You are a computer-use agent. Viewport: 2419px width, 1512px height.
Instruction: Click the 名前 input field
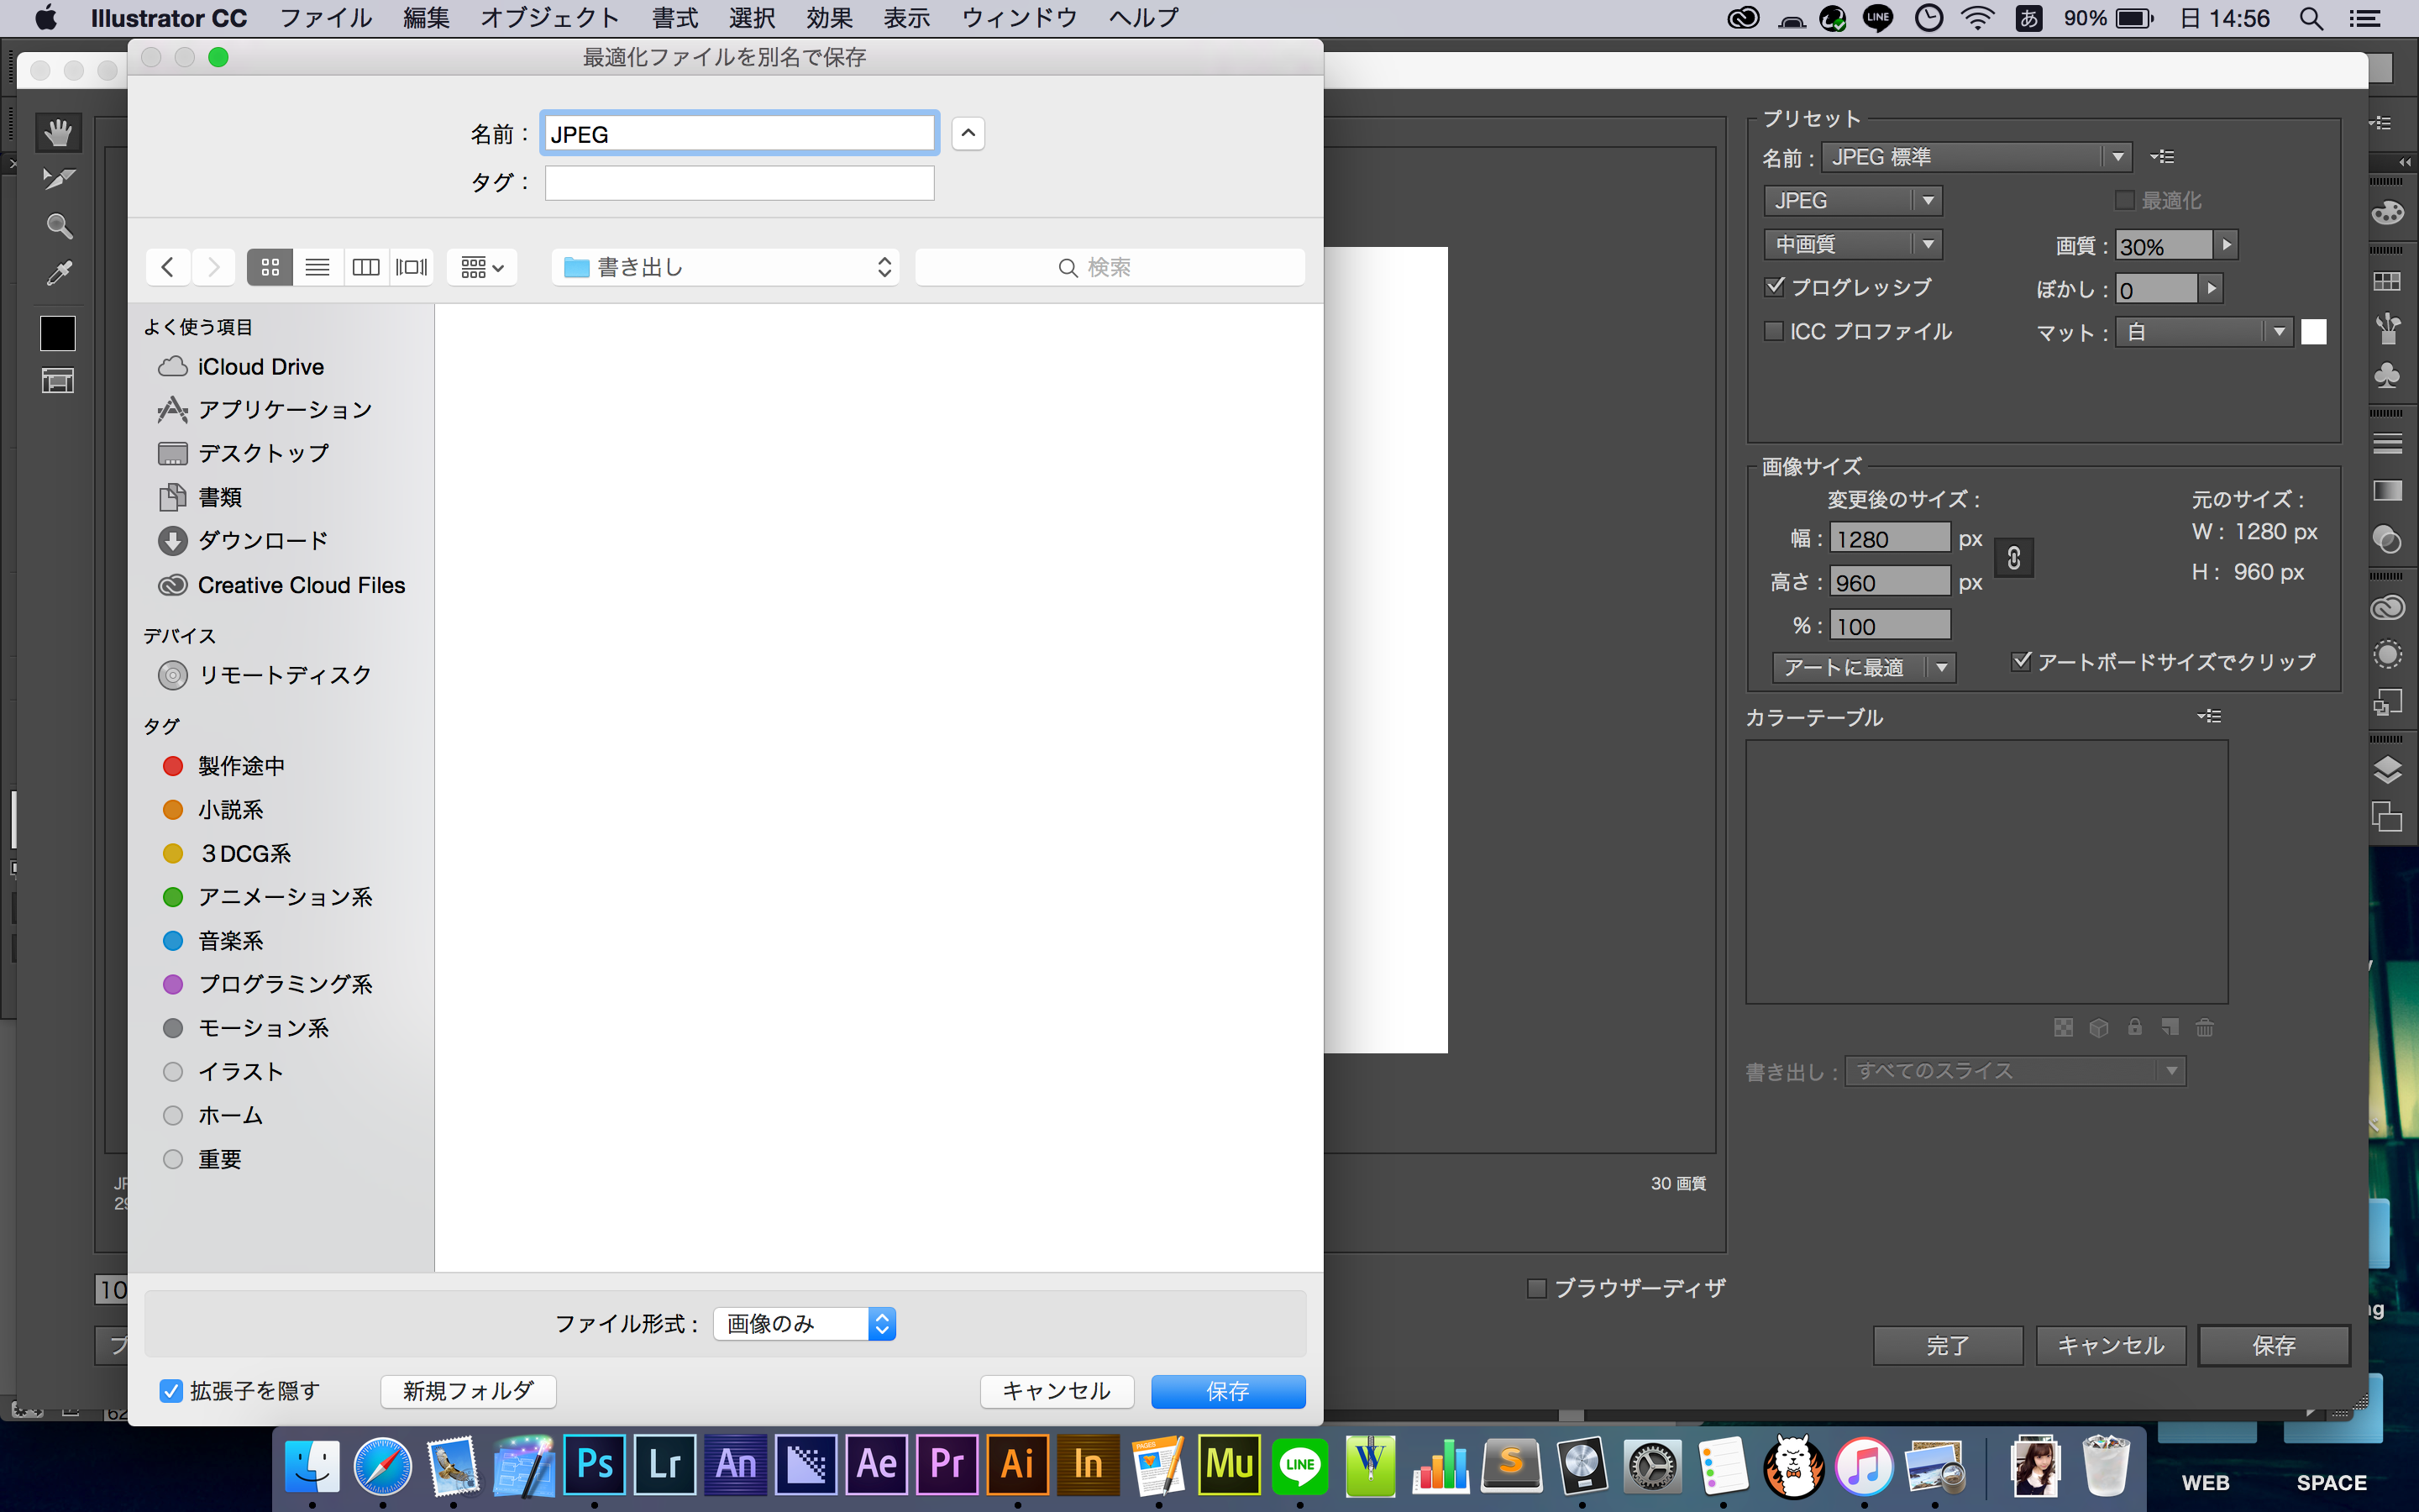click(740, 133)
